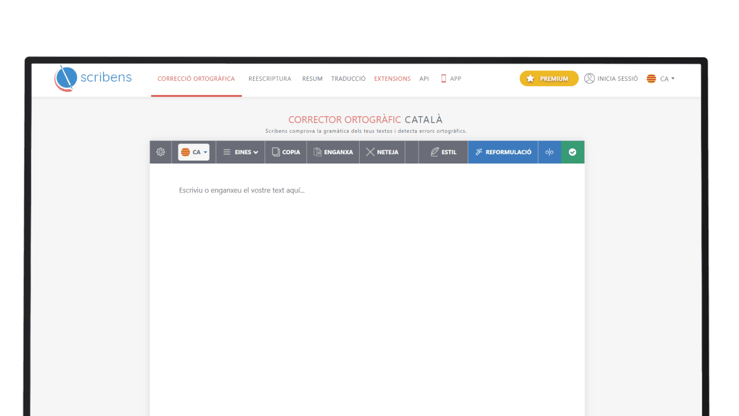The image size is (739, 416).
Task: Click the mobile phone App icon
Action: (x=443, y=79)
